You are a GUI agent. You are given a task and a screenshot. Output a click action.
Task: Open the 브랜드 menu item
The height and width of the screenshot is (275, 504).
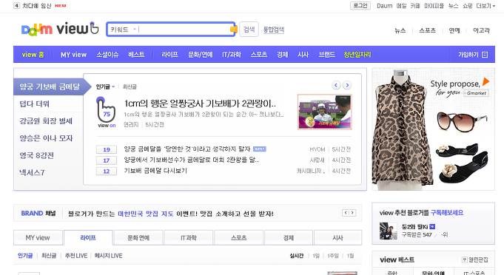click(x=326, y=55)
